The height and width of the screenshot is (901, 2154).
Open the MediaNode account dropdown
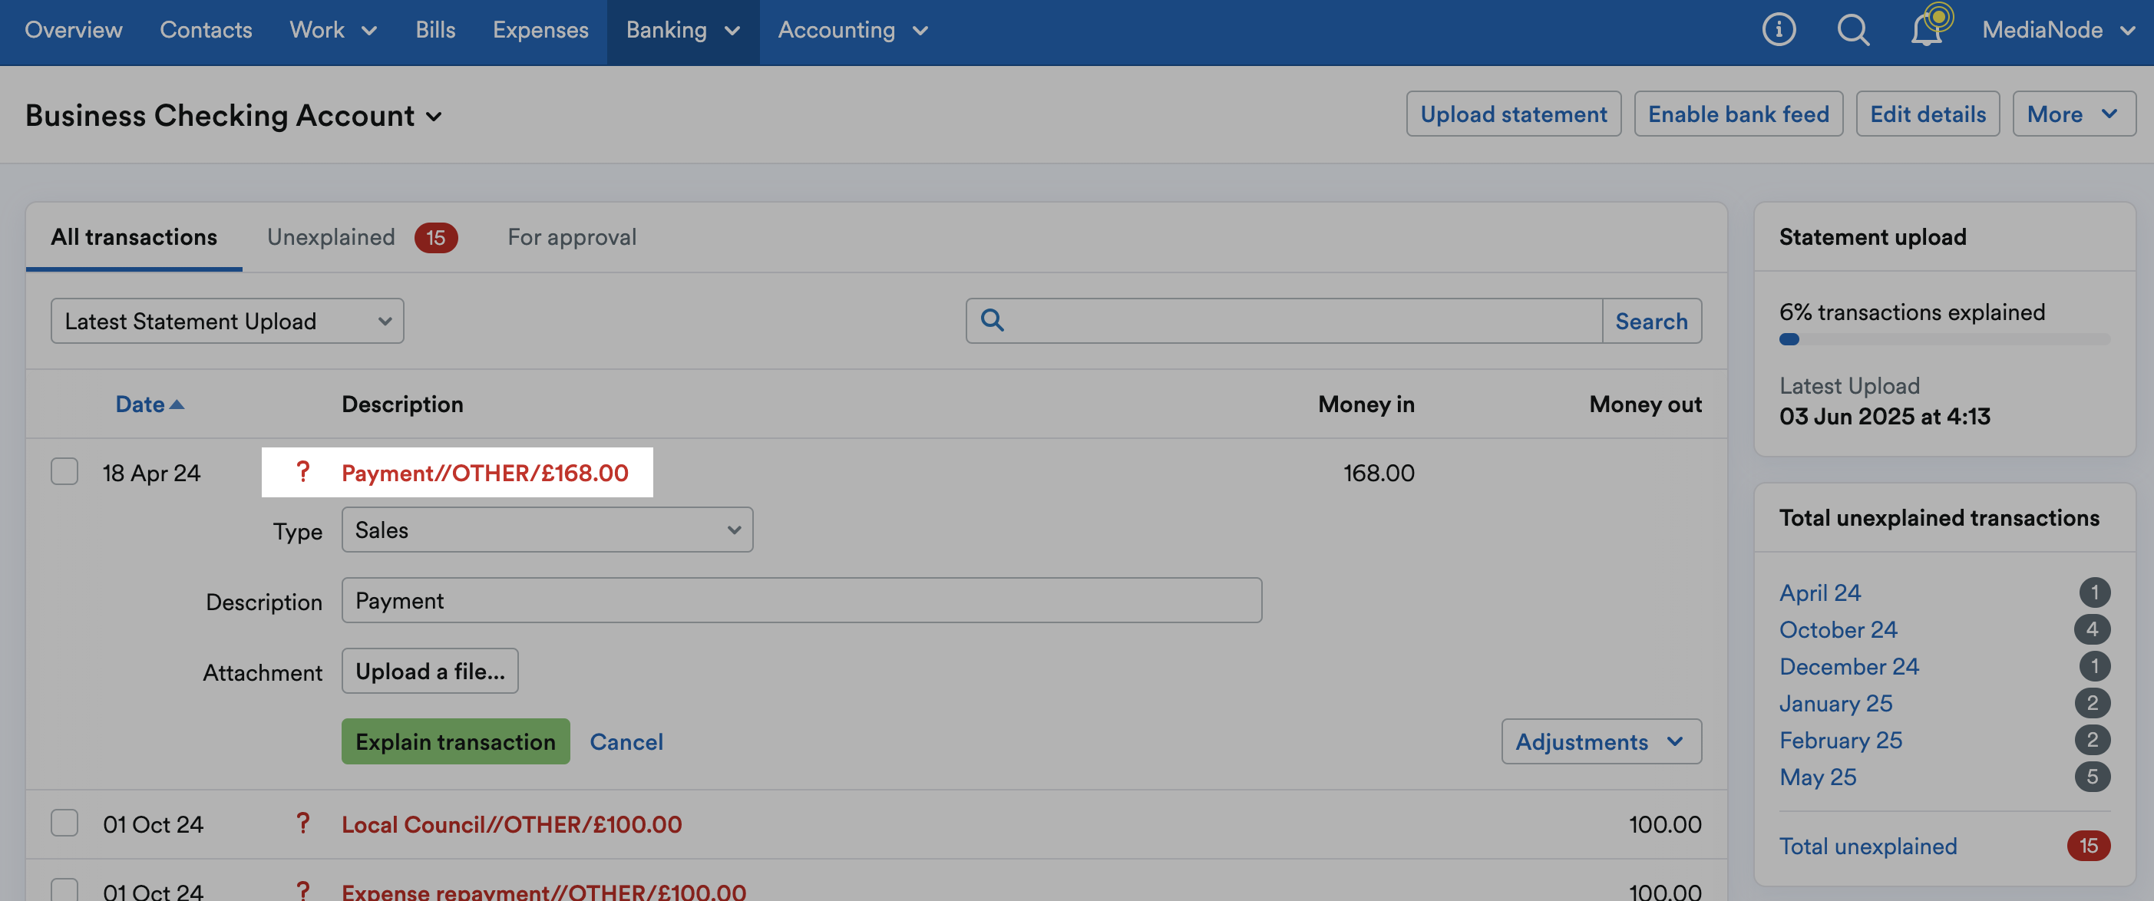[x=2058, y=30]
